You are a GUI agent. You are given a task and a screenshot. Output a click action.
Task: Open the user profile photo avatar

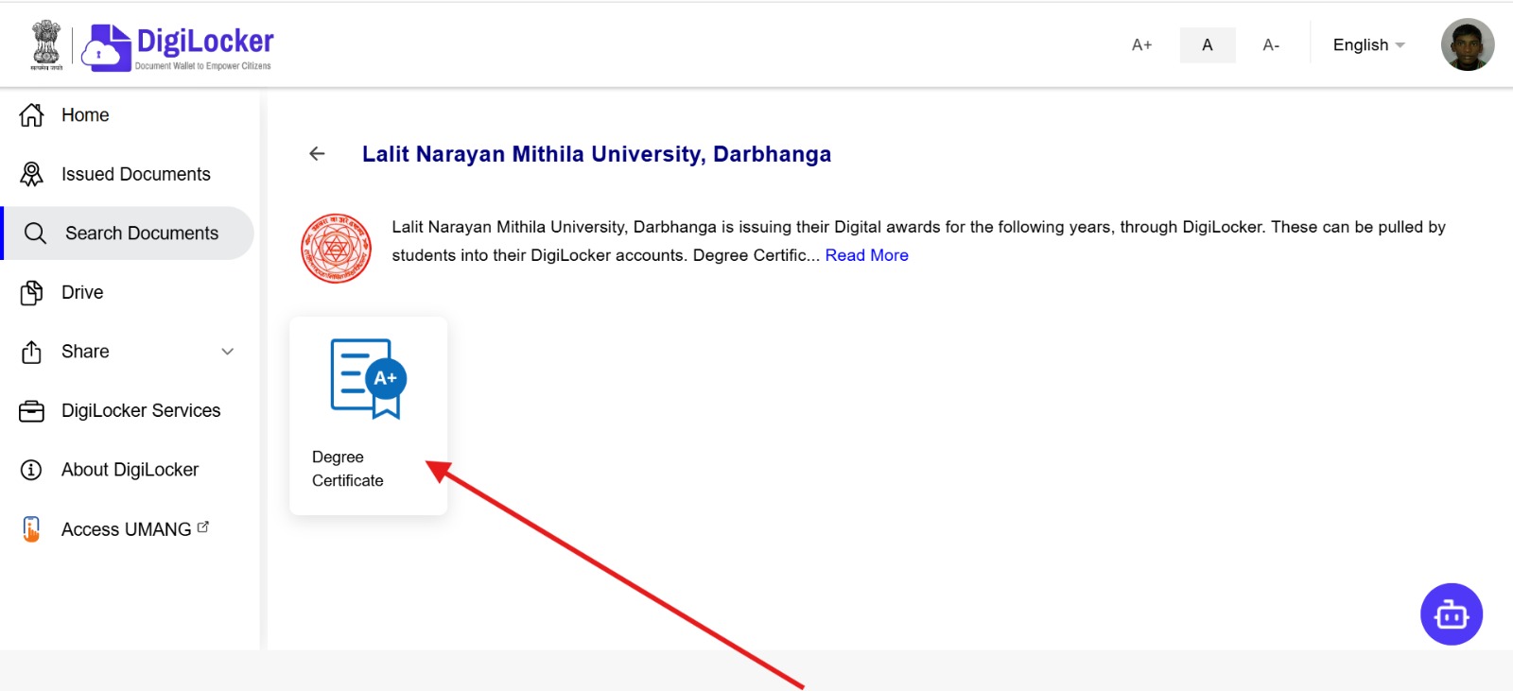(x=1468, y=44)
